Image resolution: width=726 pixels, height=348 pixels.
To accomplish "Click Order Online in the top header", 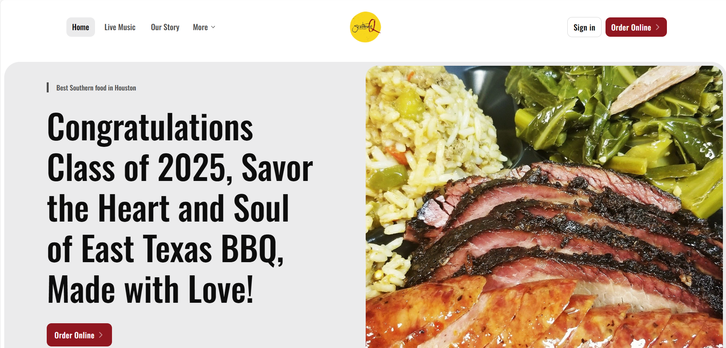I will pyautogui.click(x=636, y=27).
